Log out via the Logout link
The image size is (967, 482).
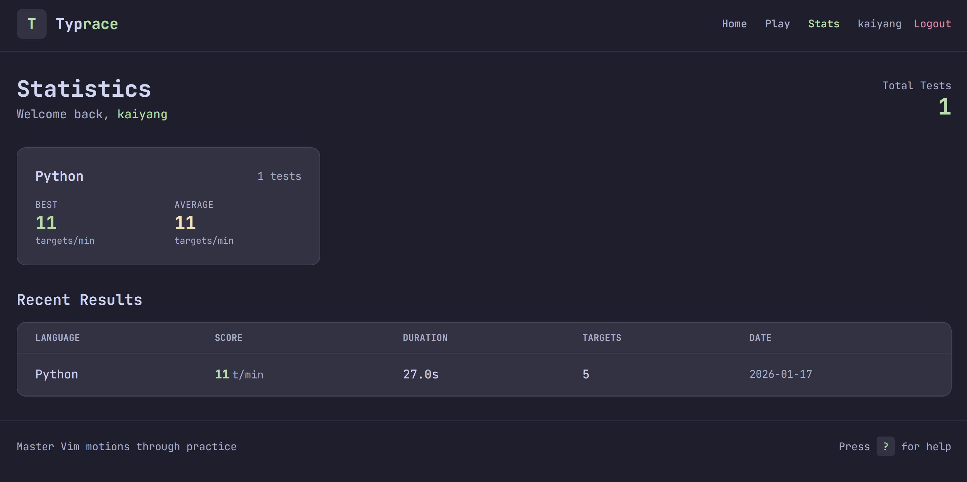coord(932,24)
